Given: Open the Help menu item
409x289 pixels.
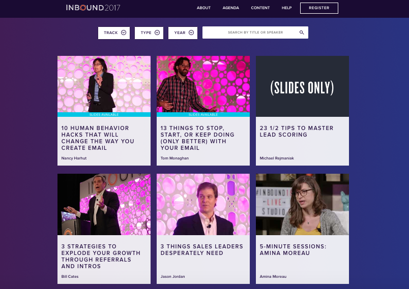Looking at the screenshot, I should (286, 8).
